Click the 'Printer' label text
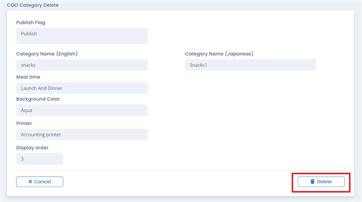This screenshot has height=202, width=362. (24, 123)
